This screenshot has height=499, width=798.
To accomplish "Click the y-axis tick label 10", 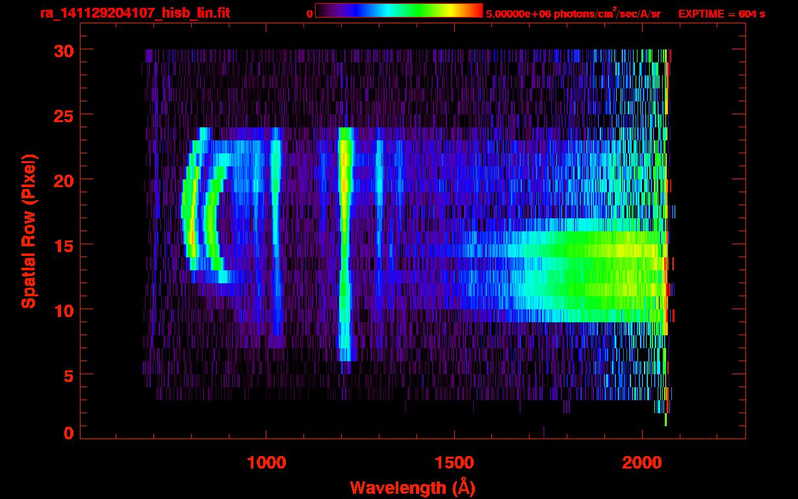I will tap(64, 310).
